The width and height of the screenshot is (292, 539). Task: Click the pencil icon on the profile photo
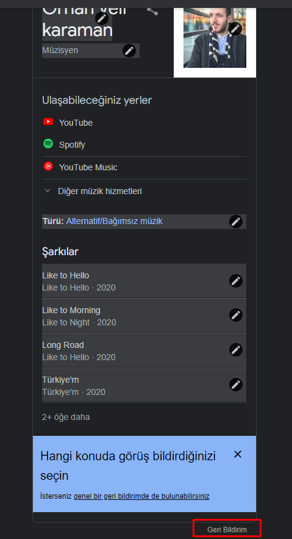pyautogui.click(x=235, y=29)
